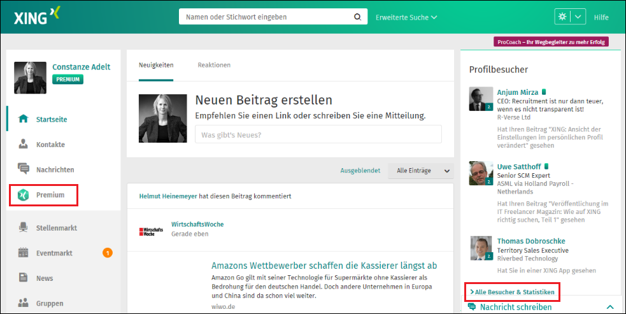Click the Nachrichten speech bubble icon

tap(24, 169)
